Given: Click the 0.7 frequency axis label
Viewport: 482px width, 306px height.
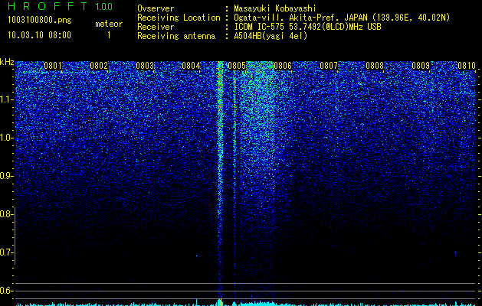Looking at the screenshot, I should click(x=6, y=252).
